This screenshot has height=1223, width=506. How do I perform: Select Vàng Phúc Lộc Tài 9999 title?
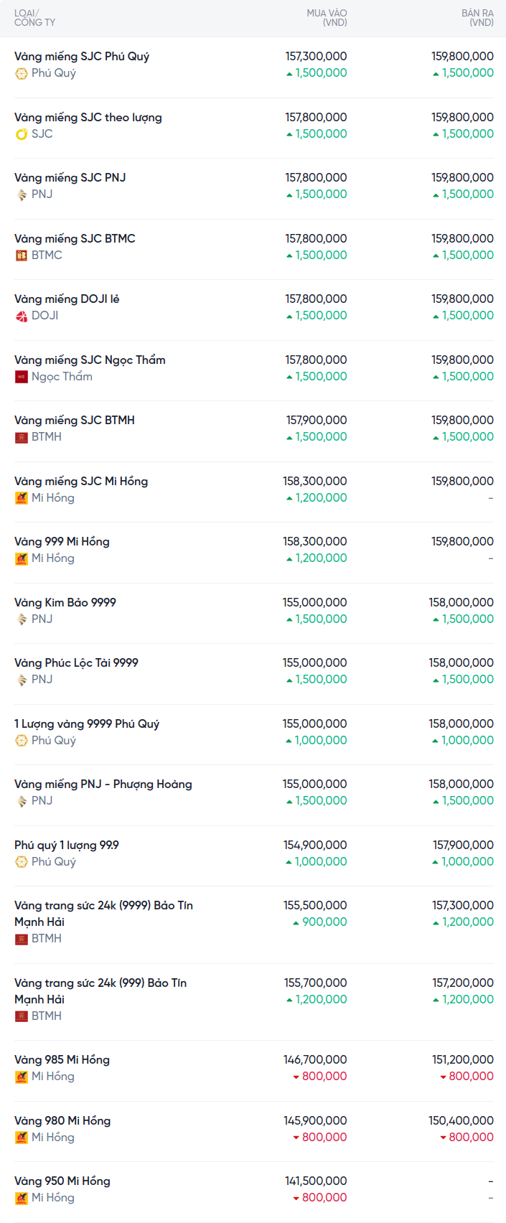(x=76, y=663)
